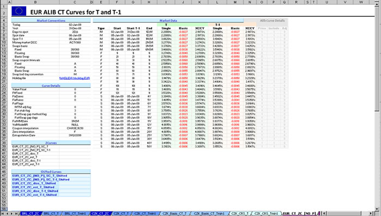This screenshot has height=216, width=381.
Task: Select the 'Coupon interpolation' label cell
Action: pyautogui.click(x=35, y=128)
